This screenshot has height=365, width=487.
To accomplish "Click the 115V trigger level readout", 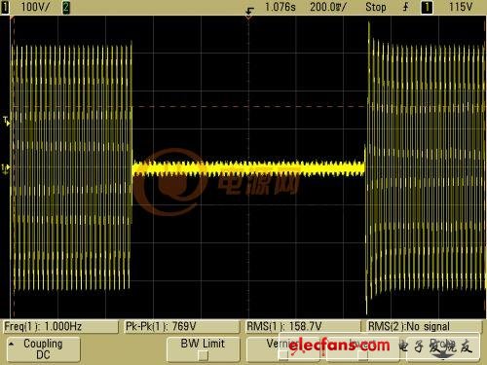I will pyautogui.click(x=460, y=7).
